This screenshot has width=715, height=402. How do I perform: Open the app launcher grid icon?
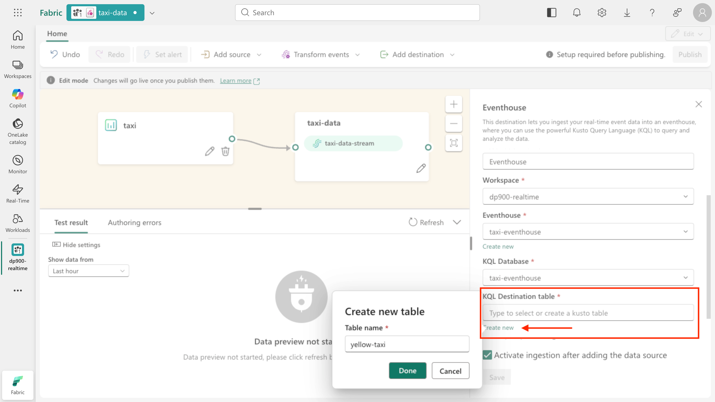(18, 13)
